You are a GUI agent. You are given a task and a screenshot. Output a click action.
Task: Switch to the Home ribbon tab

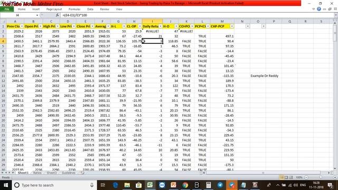coord(22,9)
